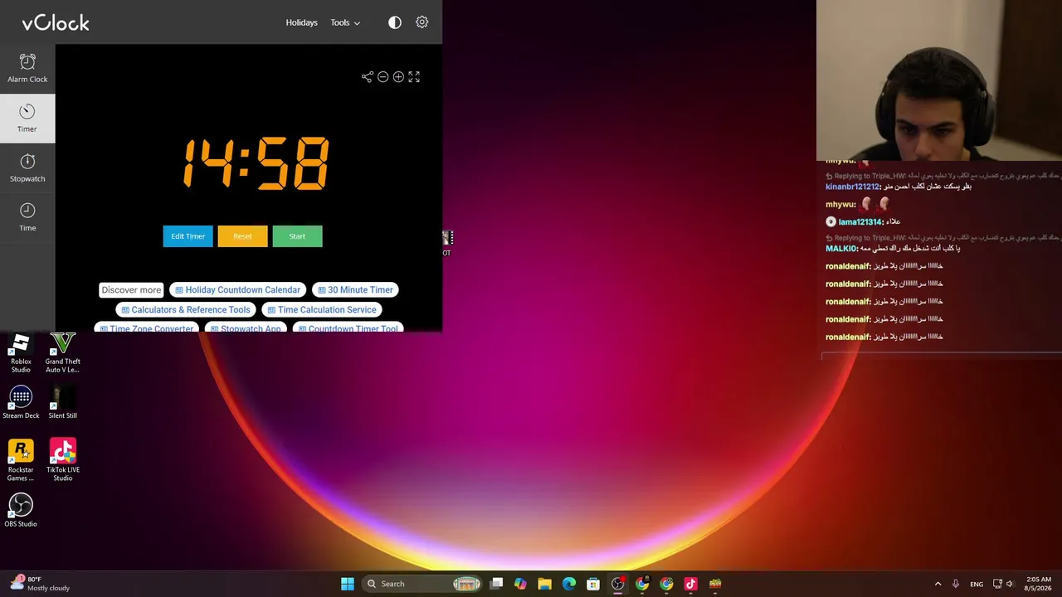Image resolution: width=1062 pixels, height=597 pixels.
Task: Click the 14:58 timer display
Action: 256,163
